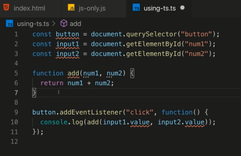Click the "num1" string on line 2
This screenshot has height=156, width=241.
click(x=197, y=44)
